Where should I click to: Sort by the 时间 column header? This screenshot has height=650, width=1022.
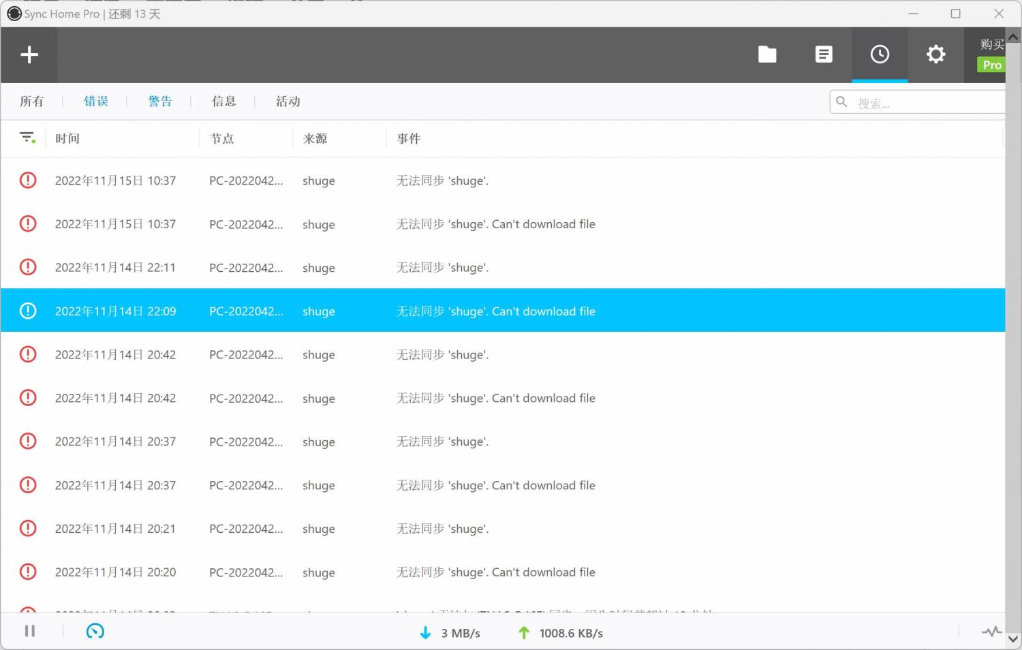coord(67,139)
